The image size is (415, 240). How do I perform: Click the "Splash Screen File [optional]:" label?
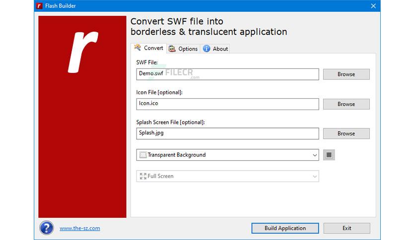pos(170,122)
